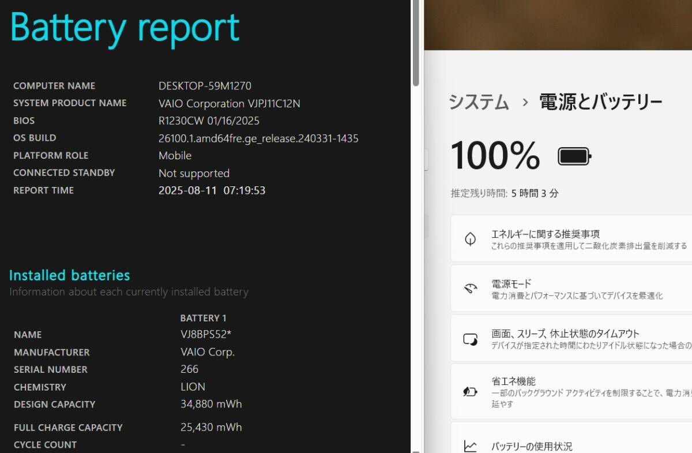Click platform role value Mobile
This screenshot has height=453, width=692.
[x=175, y=156]
